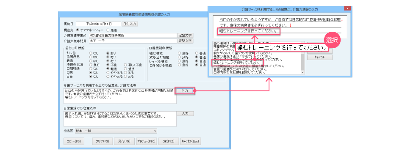Set 噛む機能 to 良好
394x156 pixels.
(x=179, y=53)
